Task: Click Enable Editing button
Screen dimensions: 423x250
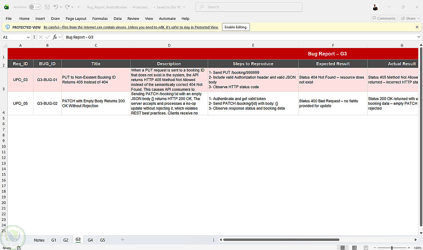Action: tap(236, 27)
